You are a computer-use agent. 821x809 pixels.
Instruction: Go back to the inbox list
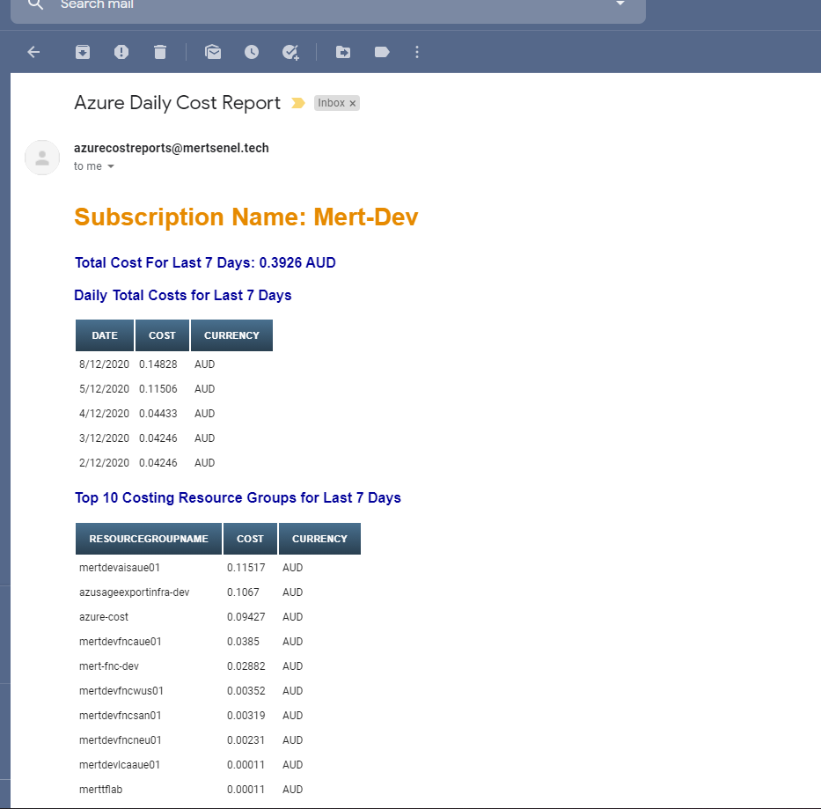[x=33, y=52]
